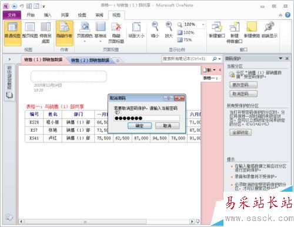Image resolution: width=294 pixels, height=227 pixels.
Task: Open Paper Size (纸张大小) pane
Action: [136, 31]
